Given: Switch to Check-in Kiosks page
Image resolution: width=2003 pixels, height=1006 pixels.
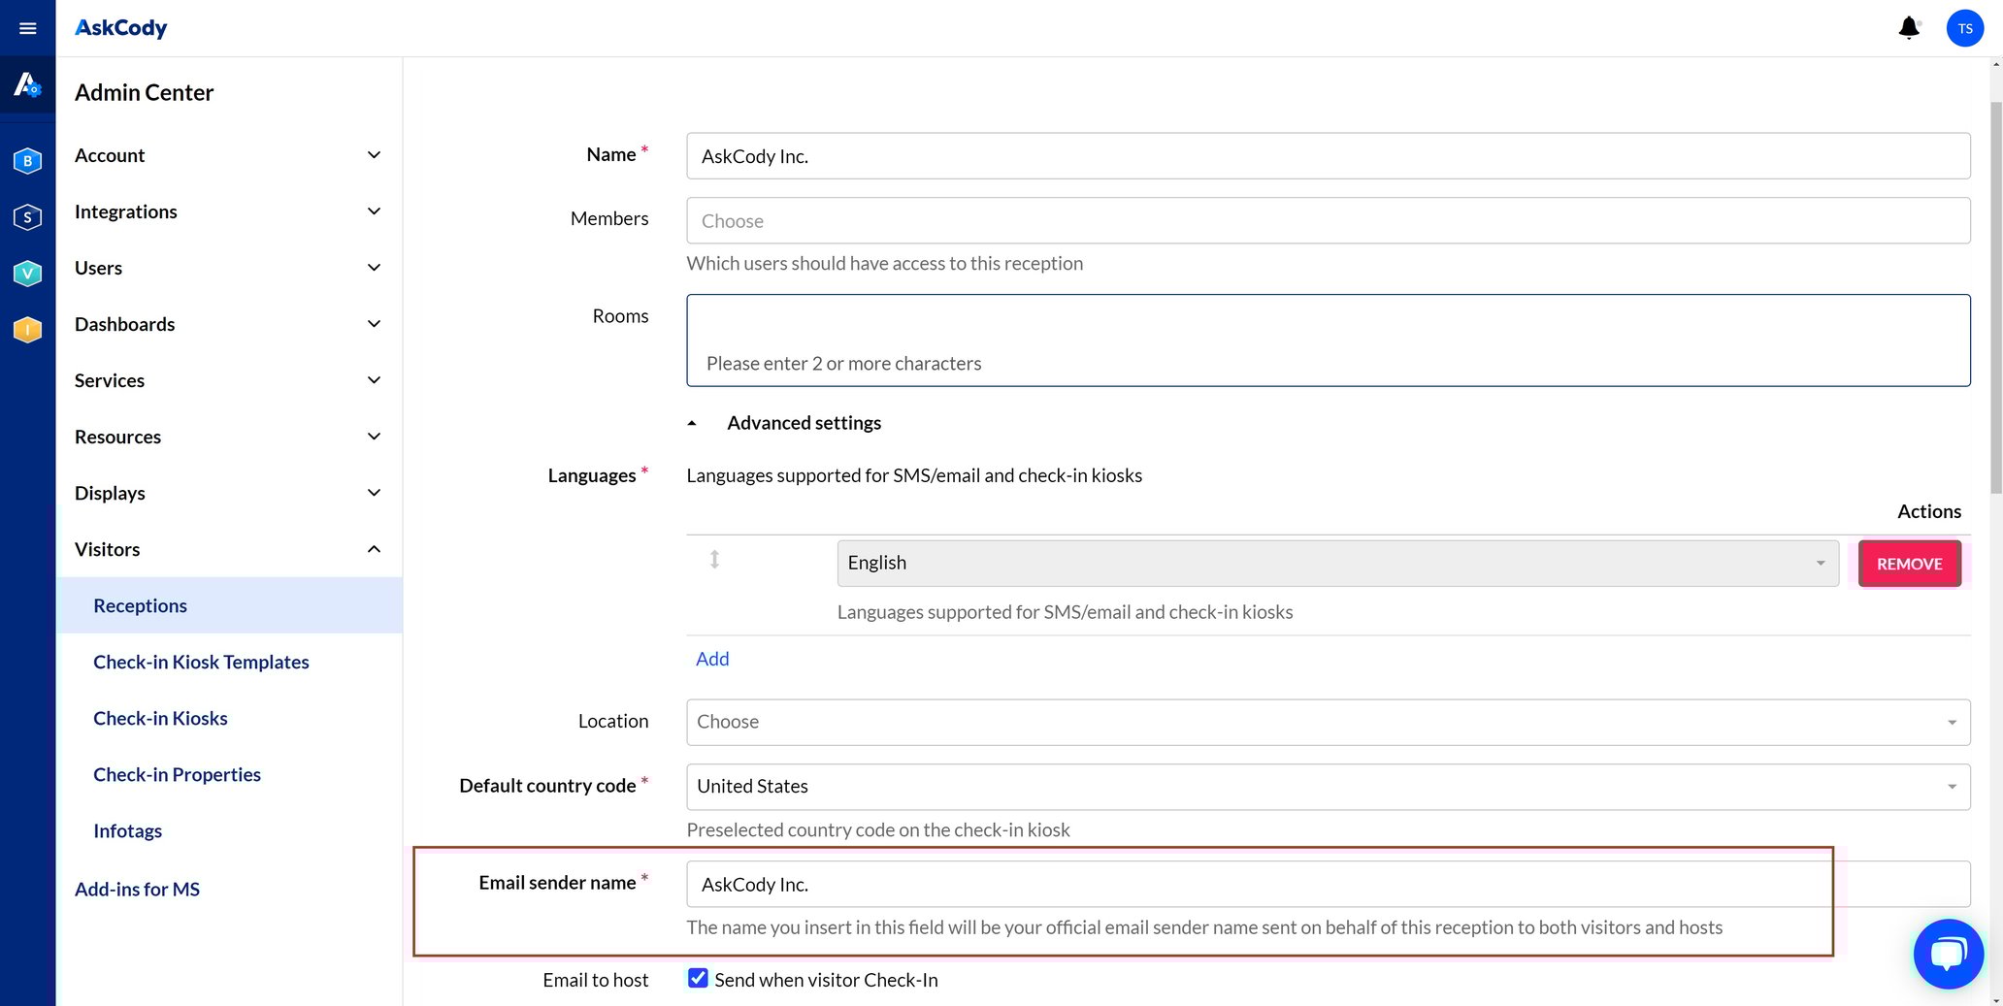Looking at the screenshot, I should pyautogui.click(x=160, y=718).
